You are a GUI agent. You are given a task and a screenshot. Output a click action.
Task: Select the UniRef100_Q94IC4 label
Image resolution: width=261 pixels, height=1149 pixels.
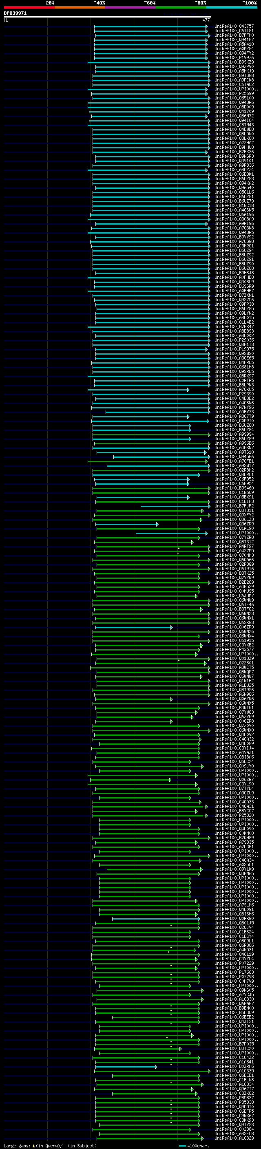pos(234,120)
